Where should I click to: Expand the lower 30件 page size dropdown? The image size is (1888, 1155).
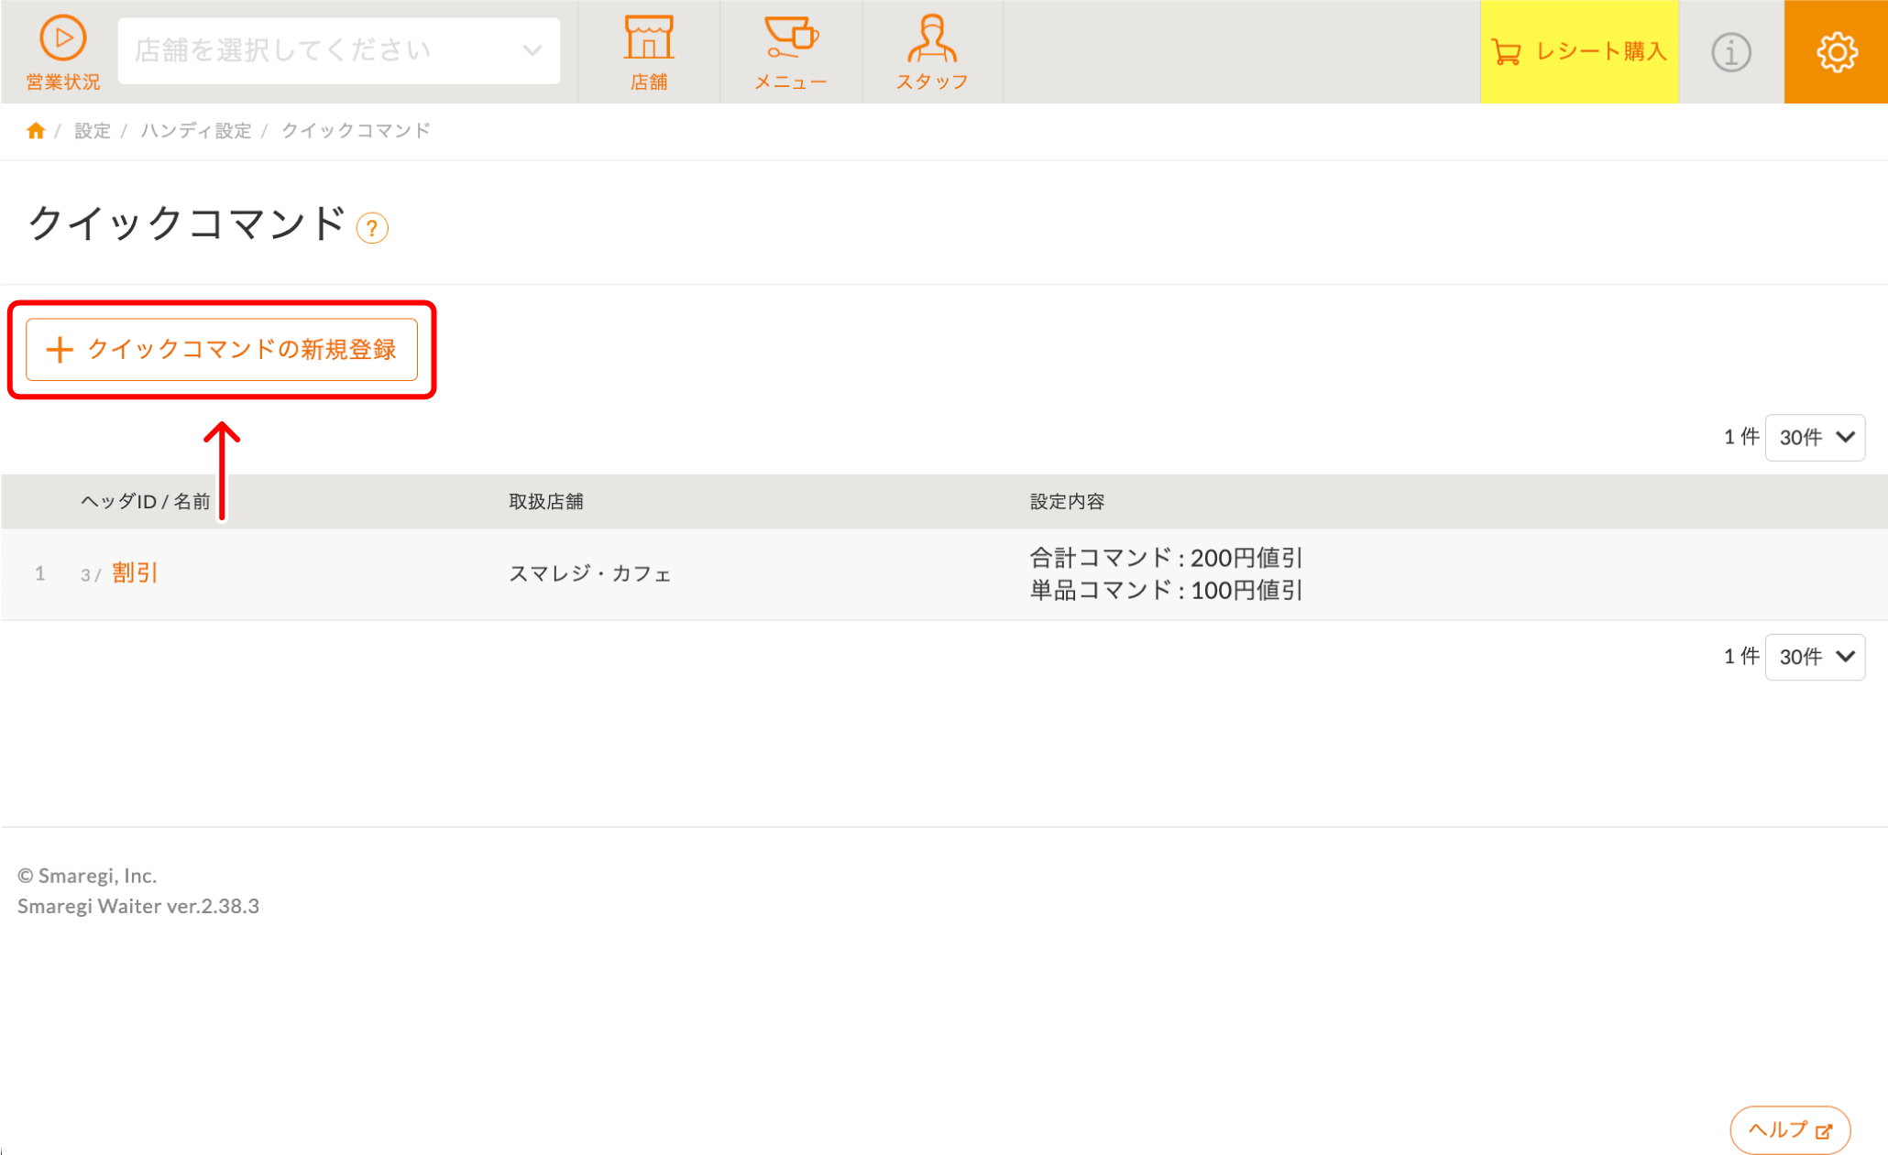1815,657
